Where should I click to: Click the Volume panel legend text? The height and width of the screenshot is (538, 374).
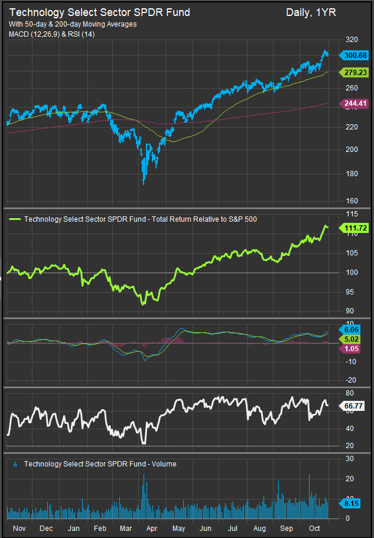click(x=100, y=464)
